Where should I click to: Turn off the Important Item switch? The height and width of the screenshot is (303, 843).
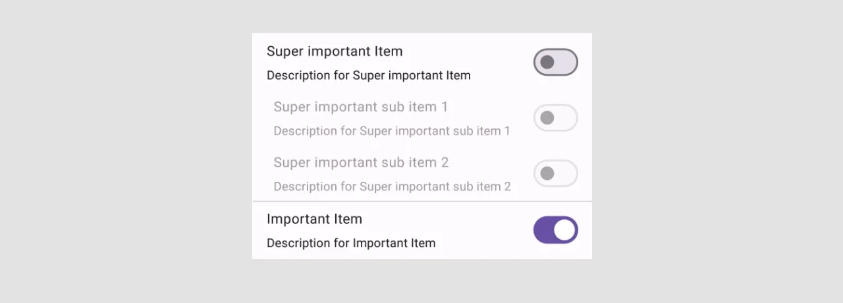tap(555, 230)
